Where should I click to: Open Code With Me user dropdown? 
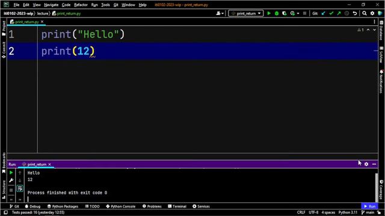click(220, 13)
